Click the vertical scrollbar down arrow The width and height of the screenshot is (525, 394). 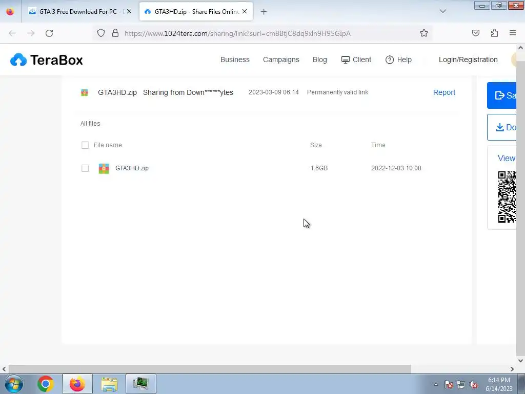(521, 361)
